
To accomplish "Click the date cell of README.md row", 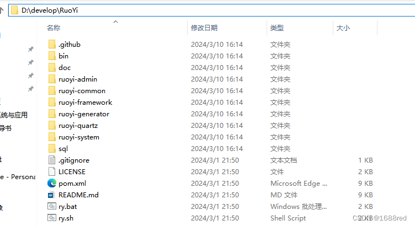I will coord(215,195).
